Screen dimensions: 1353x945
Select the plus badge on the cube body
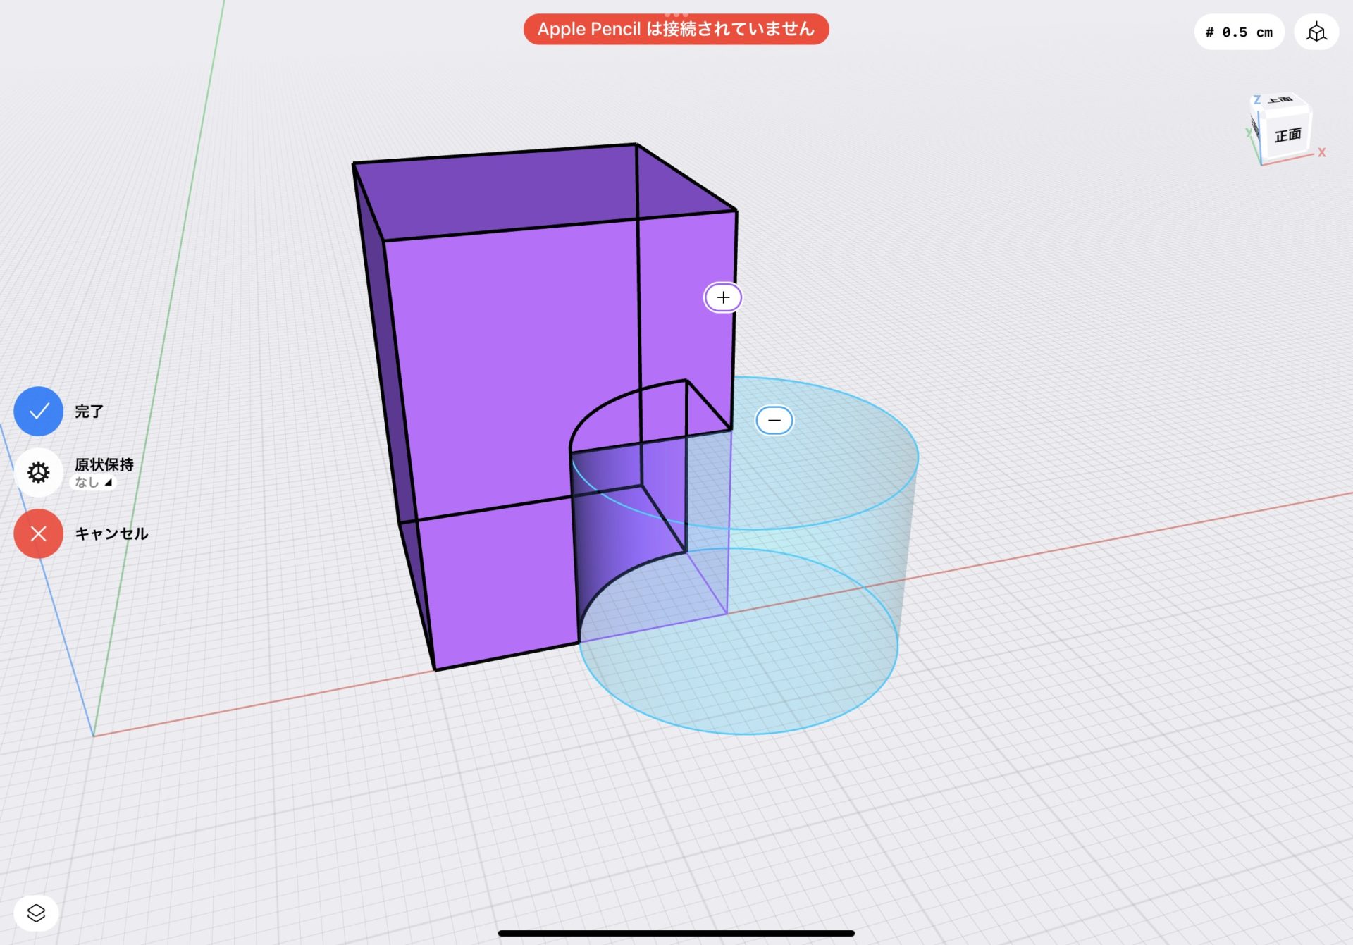coord(722,297)
